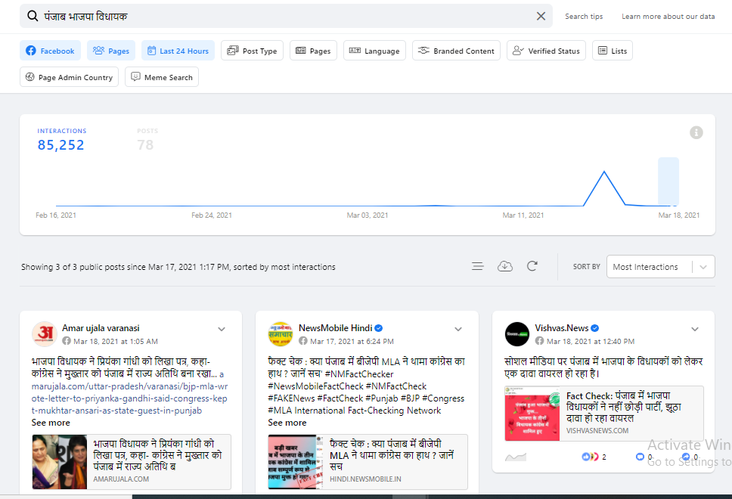
Task: Open the Post Type filter
Action: (x=253, y=51)
